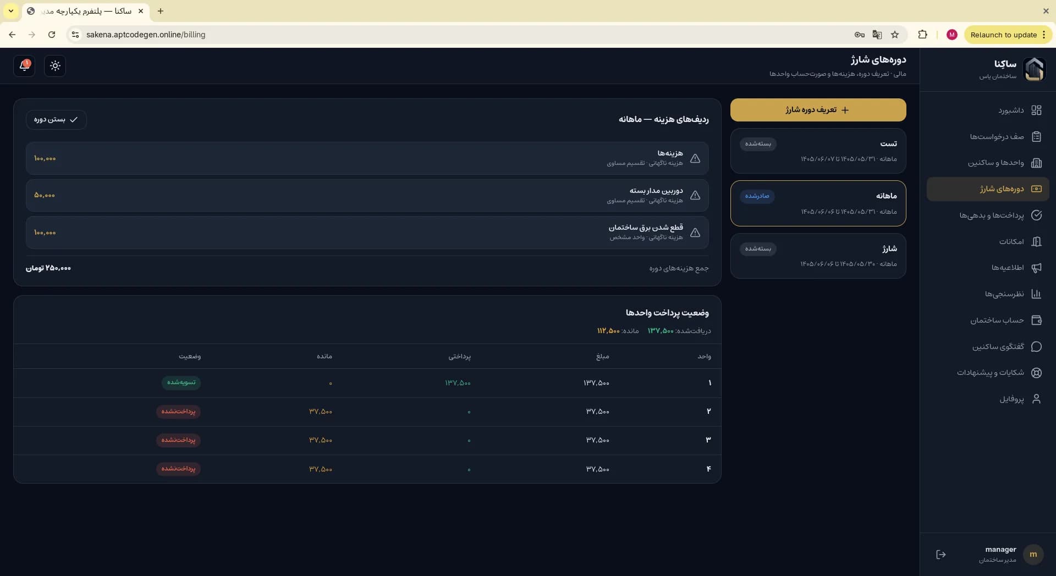1056x576 pixels.
Task: Click the شکایات و پیشنهادات lifebuoy icon
Action: pyautogui.click(x=1036, y=373)
